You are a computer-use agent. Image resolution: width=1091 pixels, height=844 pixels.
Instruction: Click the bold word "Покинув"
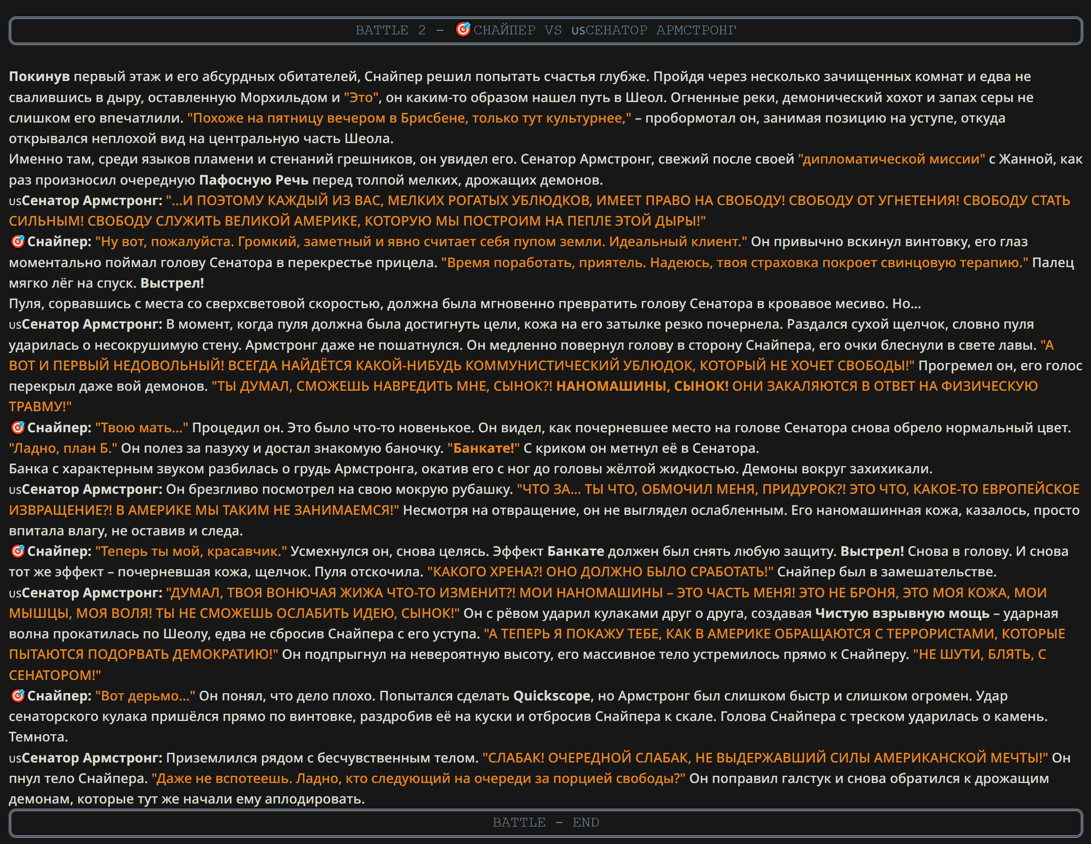click(x=39, y=76)
